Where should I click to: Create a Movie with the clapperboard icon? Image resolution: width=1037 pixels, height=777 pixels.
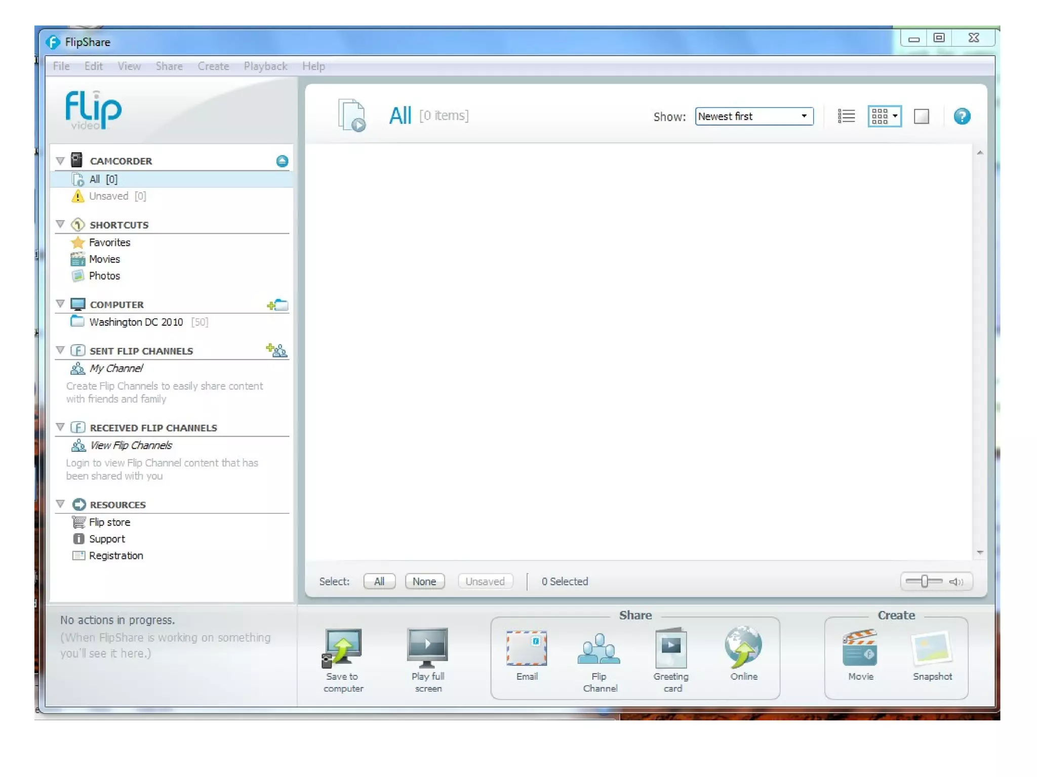tap(860, 648)
